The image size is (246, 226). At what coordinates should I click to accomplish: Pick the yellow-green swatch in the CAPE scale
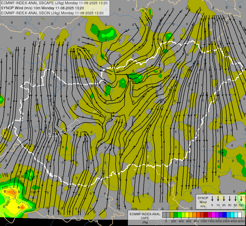183,215
